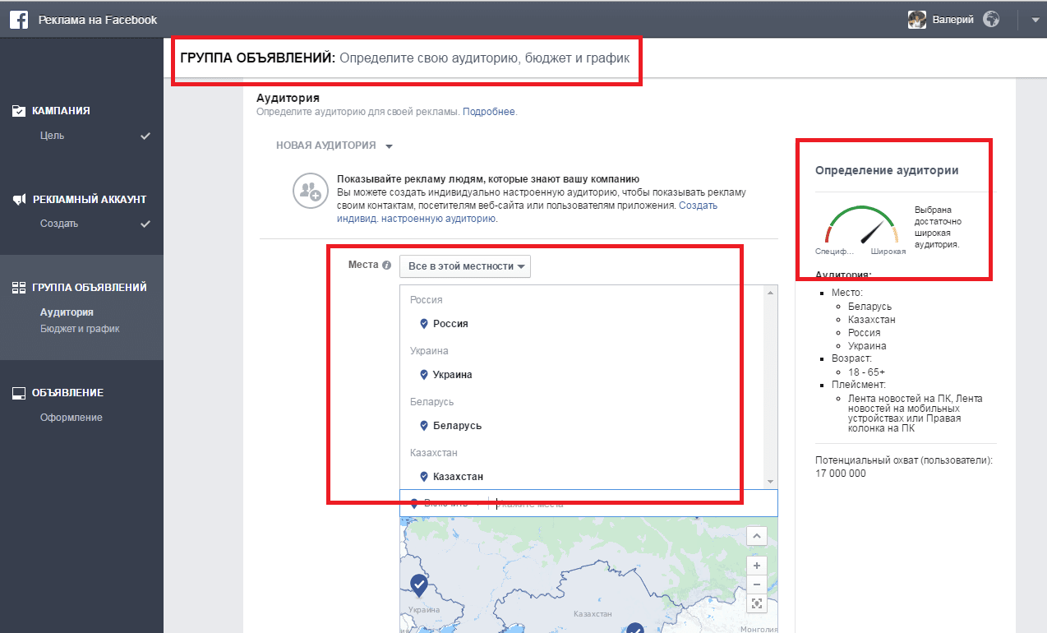The height and width of the screenshot is (633, 1047).
Task: Select Группа объявлений section in sidebar
Action: click(x=90, y=288)
